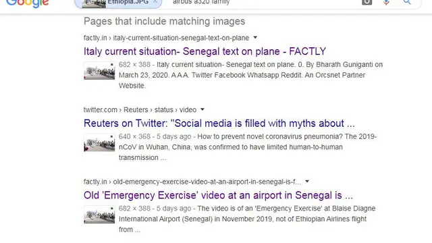432x243 pixels.
Task: Click the microphone voice search icon
Action: pos(386,2)
